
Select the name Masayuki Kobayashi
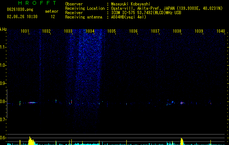131,4
